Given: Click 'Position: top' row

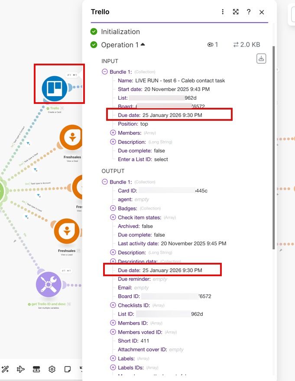Looking at the screenshot, I should click(133, 124).
